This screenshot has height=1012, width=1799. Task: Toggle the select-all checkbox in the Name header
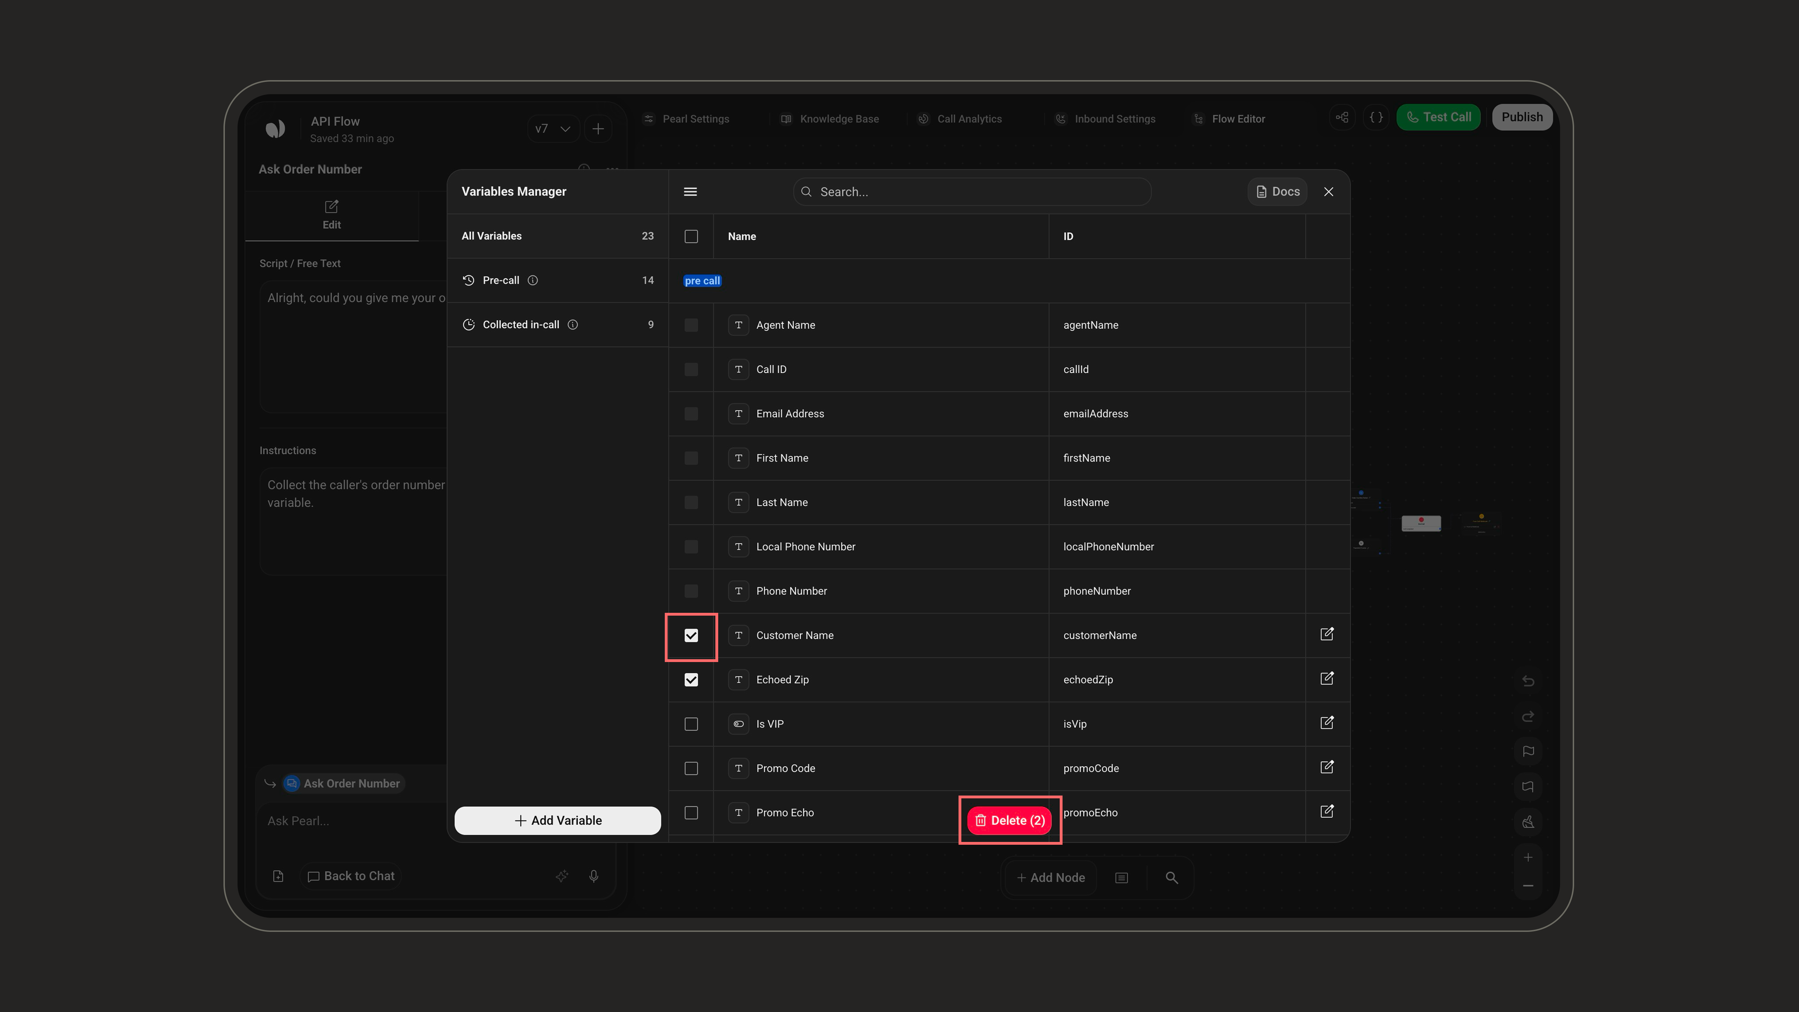click(x=691, y=236)
